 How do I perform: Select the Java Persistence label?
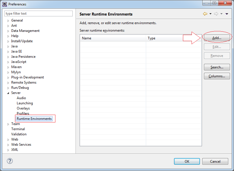pyautogui.click(x=23, y=57)
